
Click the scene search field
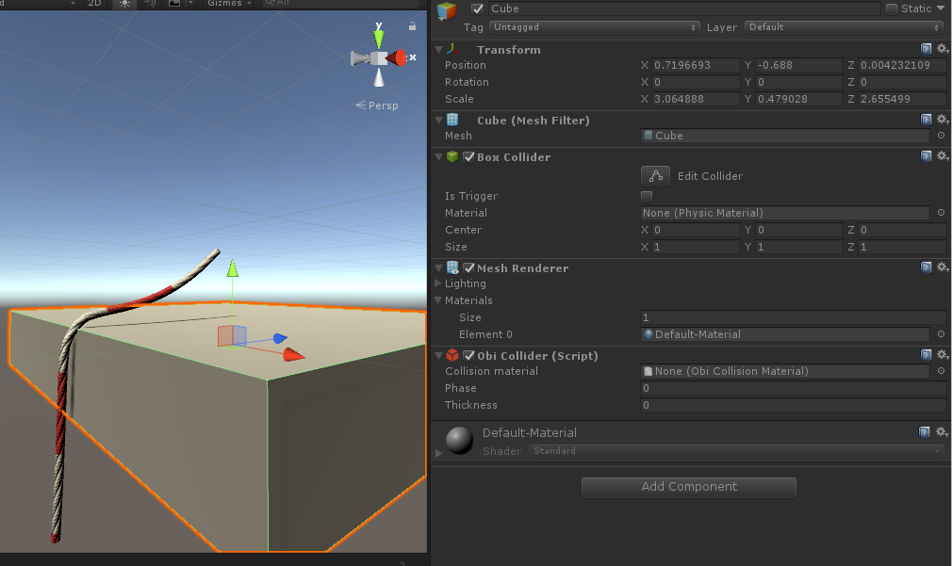click(340, 3)
